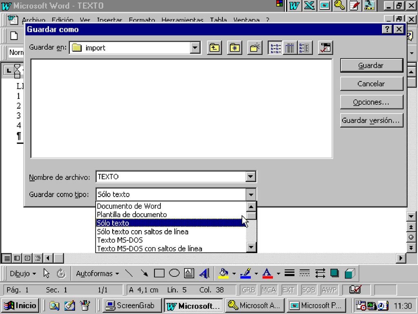Launch Excel from the Office shortcut bar

(309, 6)
